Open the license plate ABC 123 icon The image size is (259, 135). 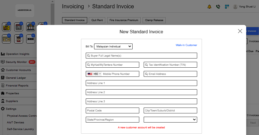(x=30, y=39)
